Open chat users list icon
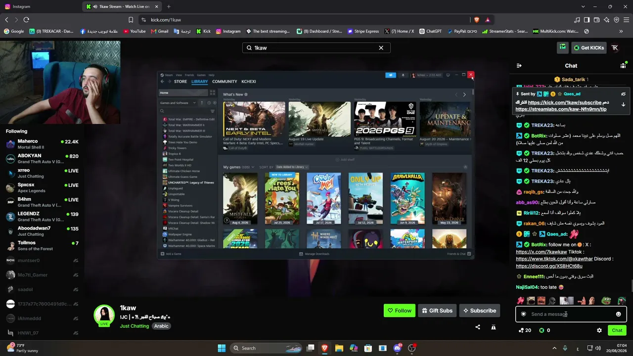The image size is (633, 356). (x=623, y=65)
